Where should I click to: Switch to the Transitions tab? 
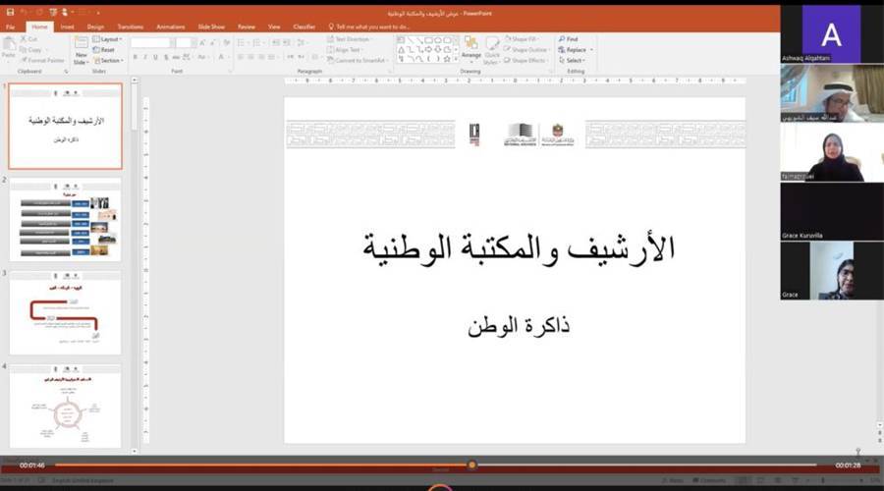131,27
